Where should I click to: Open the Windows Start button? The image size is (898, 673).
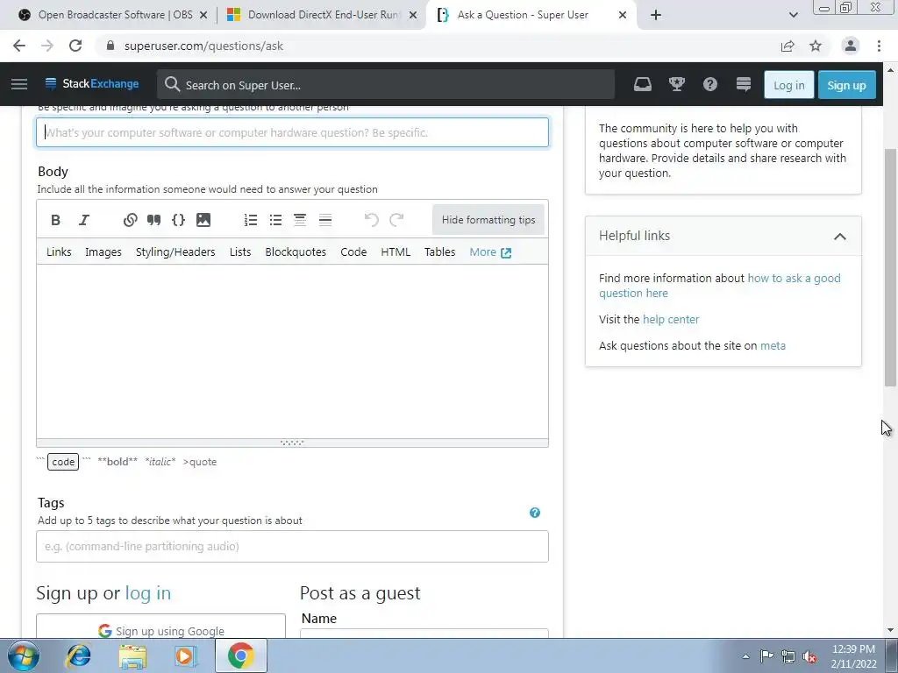(24, 655)
